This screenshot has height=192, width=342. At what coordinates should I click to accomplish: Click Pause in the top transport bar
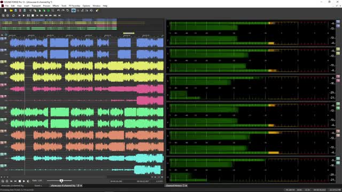28,15
